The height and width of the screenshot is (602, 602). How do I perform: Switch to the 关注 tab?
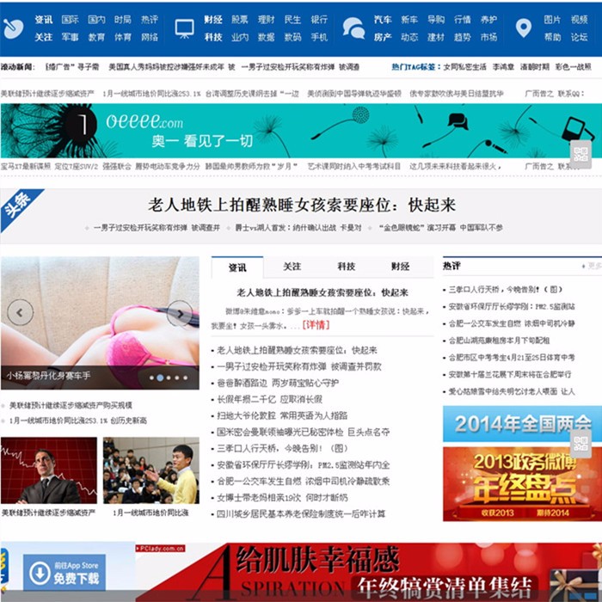pyautogui.click(x=292, y=267)
